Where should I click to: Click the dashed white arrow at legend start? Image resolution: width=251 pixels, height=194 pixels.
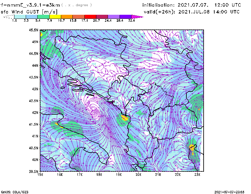point(8,16)
